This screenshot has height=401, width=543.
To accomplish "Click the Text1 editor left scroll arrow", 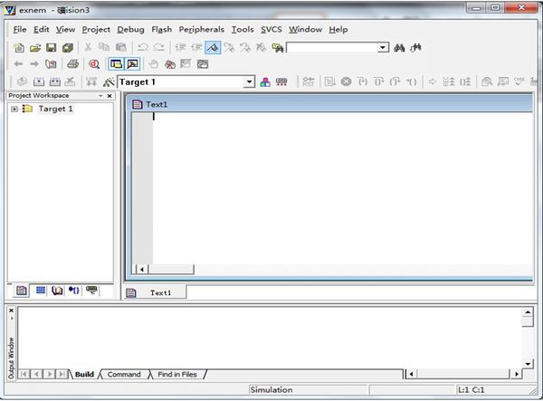I will 142,270.
